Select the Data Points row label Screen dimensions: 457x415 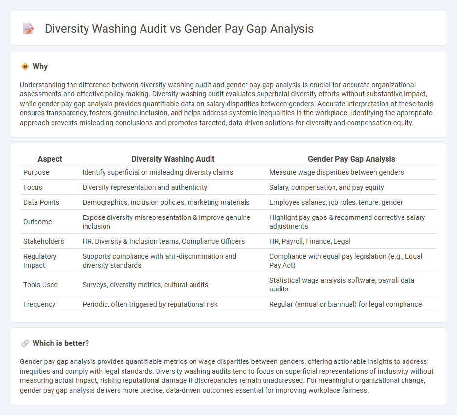click(x=41, y=203)
